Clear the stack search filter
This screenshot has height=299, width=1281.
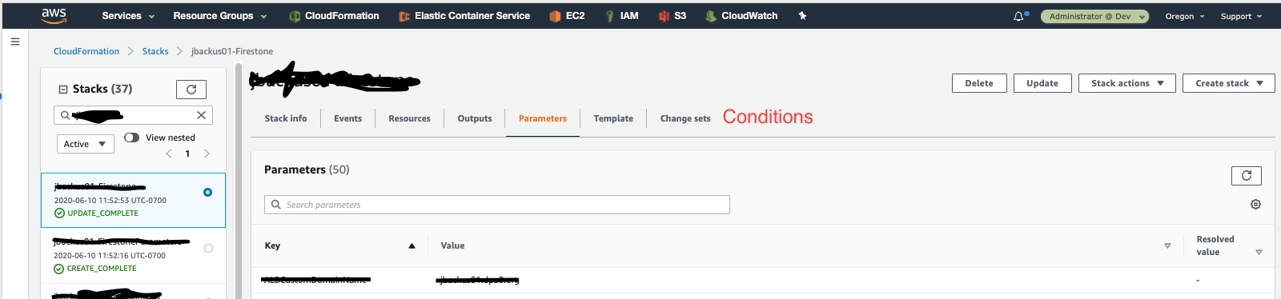(201, 115)
